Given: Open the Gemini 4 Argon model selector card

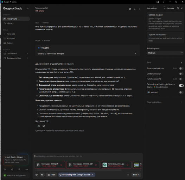Looking at the screenshot, I should [x=165, y=22].
